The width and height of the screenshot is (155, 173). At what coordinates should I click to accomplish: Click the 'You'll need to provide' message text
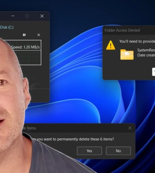tap(137, 42)
